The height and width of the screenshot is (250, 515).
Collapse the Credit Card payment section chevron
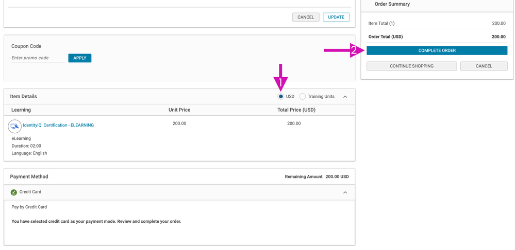point(345,192)
